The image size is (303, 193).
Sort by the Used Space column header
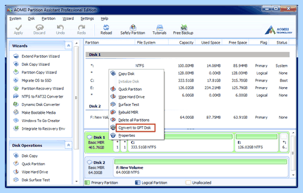pos(209,43)
